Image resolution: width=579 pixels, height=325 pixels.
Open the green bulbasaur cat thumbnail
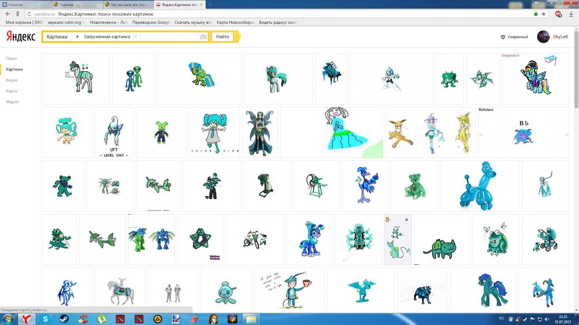click(x=442, y=239)
